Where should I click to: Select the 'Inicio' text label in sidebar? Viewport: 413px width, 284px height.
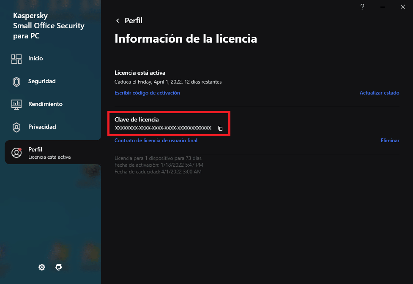pyautogui.click(x=36, y=59)
